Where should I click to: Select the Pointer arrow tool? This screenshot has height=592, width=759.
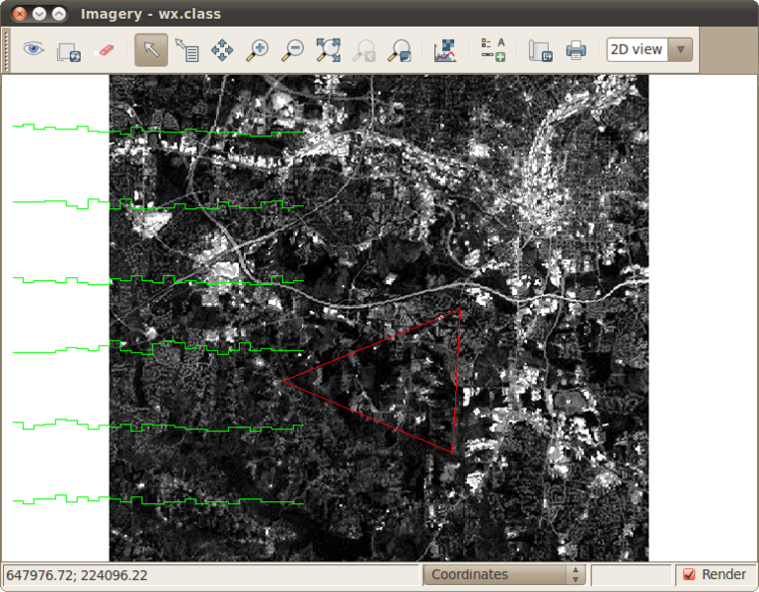150,49
